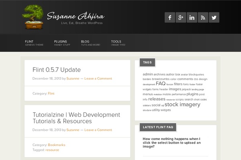
Task: Select the stock imagery tag
Action: pos(182,105)
